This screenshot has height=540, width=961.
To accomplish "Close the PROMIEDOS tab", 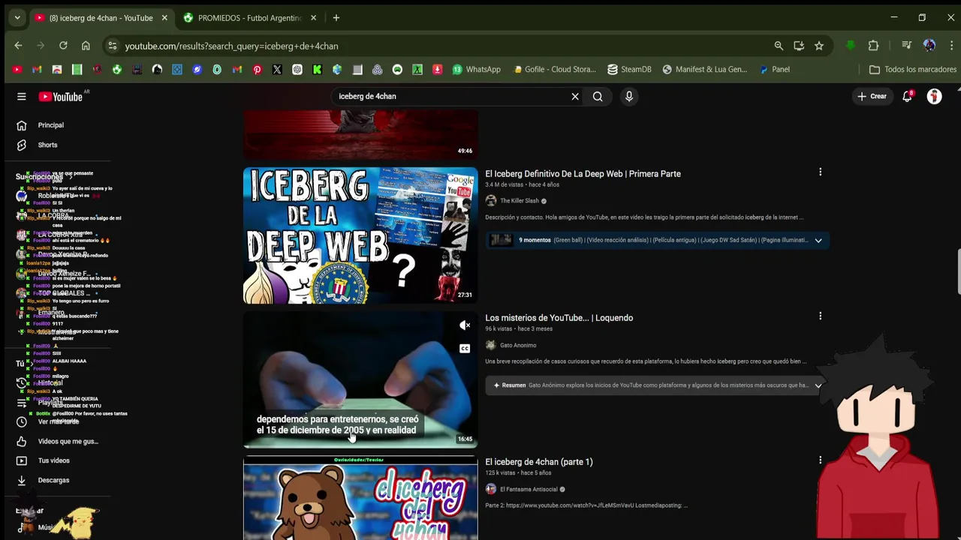I will [313, 18].
